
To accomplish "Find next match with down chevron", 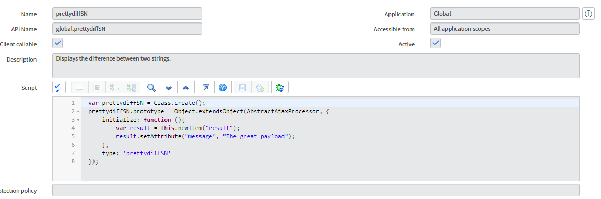I will click(x=169, y=87).
